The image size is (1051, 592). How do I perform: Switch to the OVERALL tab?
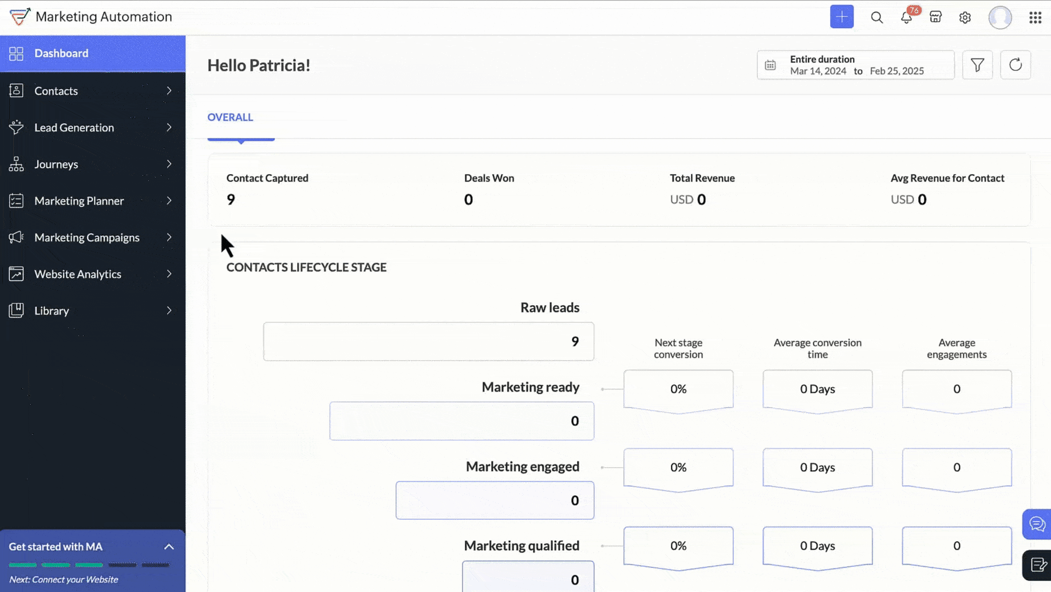230,117
